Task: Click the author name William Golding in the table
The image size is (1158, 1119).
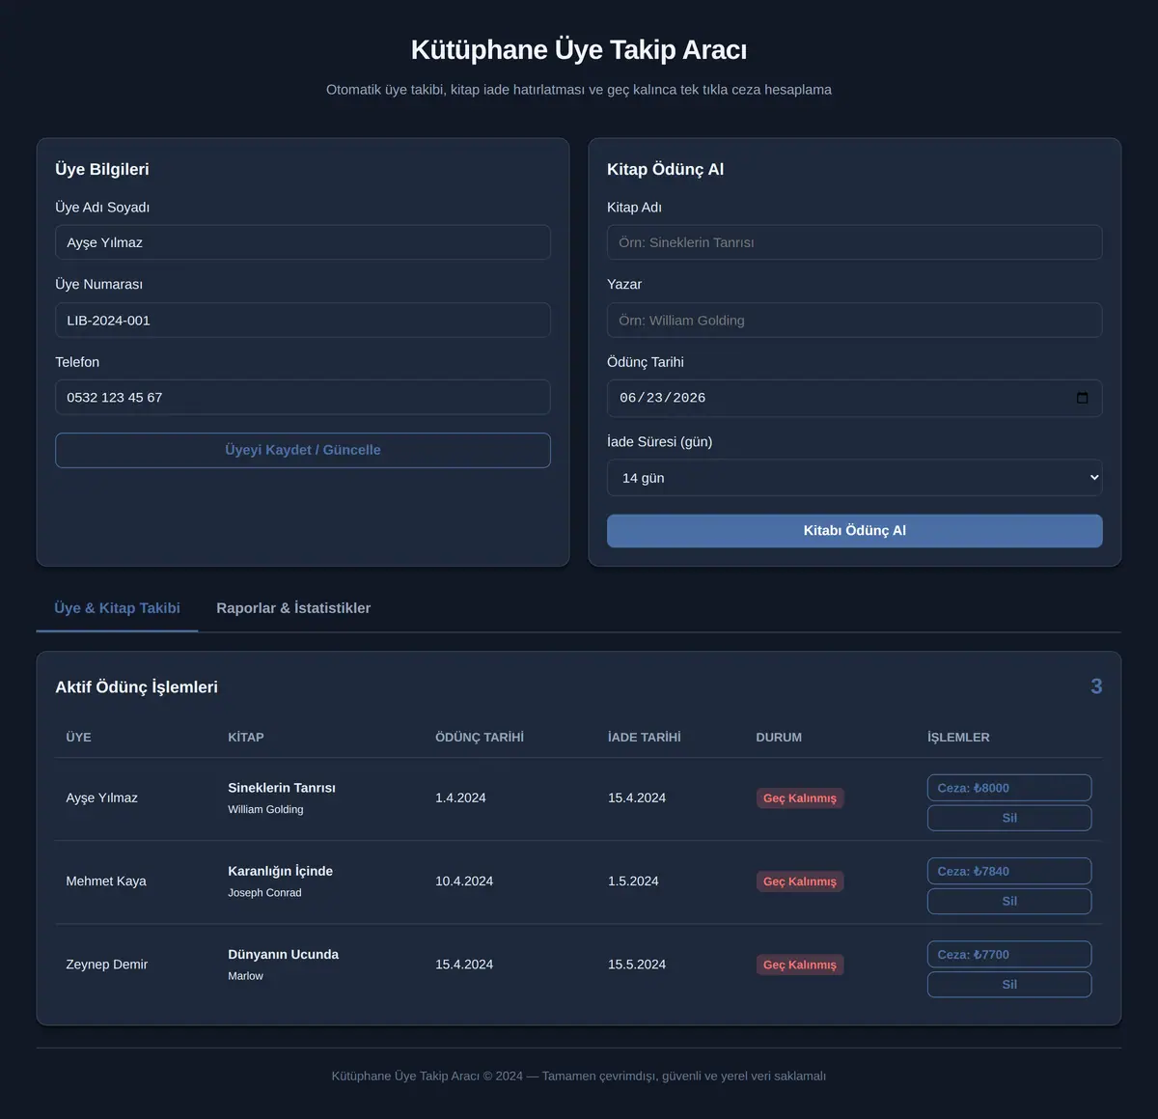Action: [x=265, y=809]
